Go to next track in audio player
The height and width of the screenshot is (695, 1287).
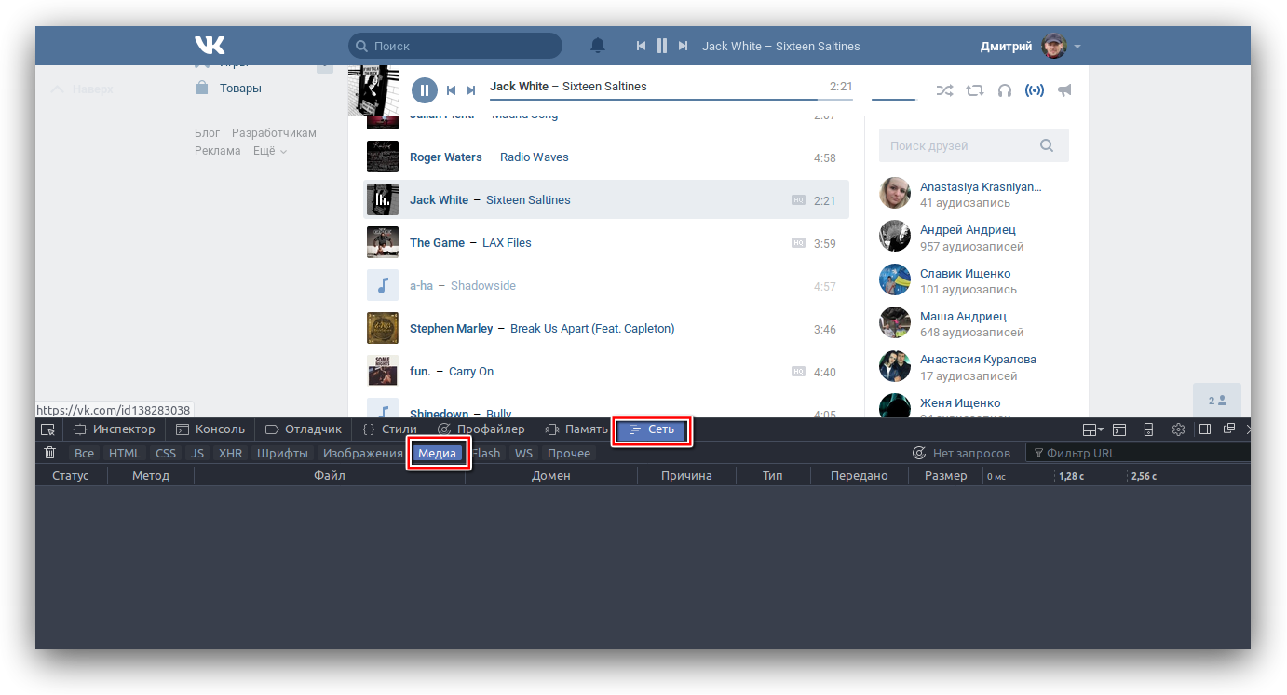471,90
